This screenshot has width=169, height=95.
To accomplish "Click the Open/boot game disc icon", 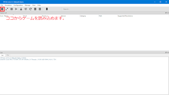I will (2, 9).
